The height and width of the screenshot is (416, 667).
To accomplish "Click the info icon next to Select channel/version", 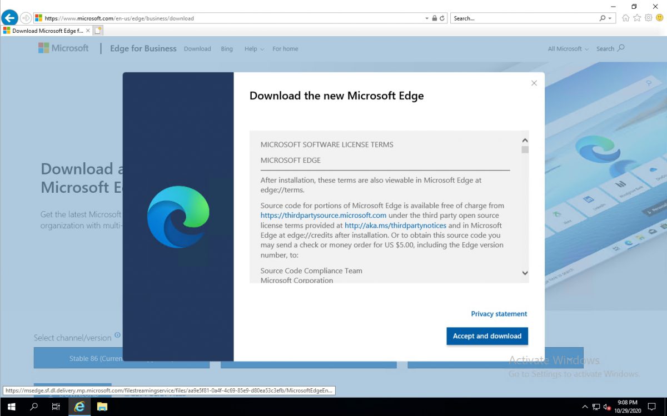I will 117,335.
